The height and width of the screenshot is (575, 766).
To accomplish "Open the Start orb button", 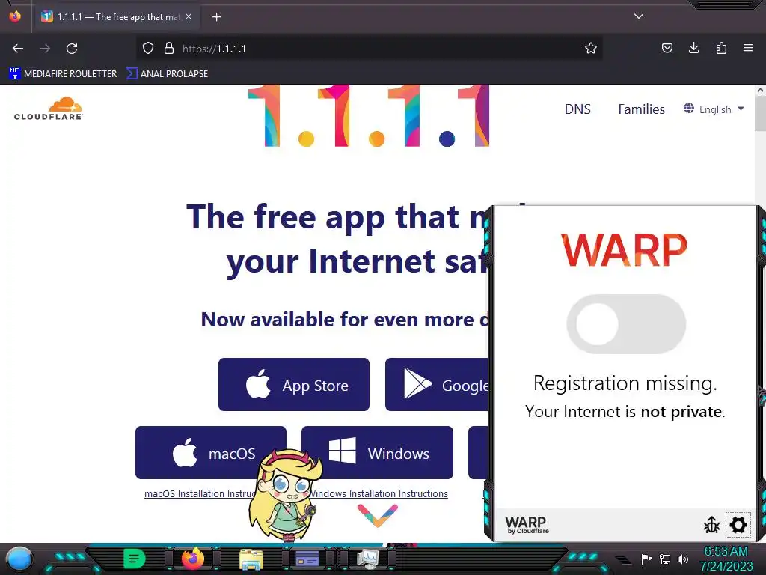I will click(19, 559).
